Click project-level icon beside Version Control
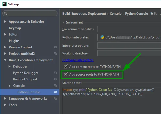This screenshot has height=114, width=161. (x=55, y=47)
